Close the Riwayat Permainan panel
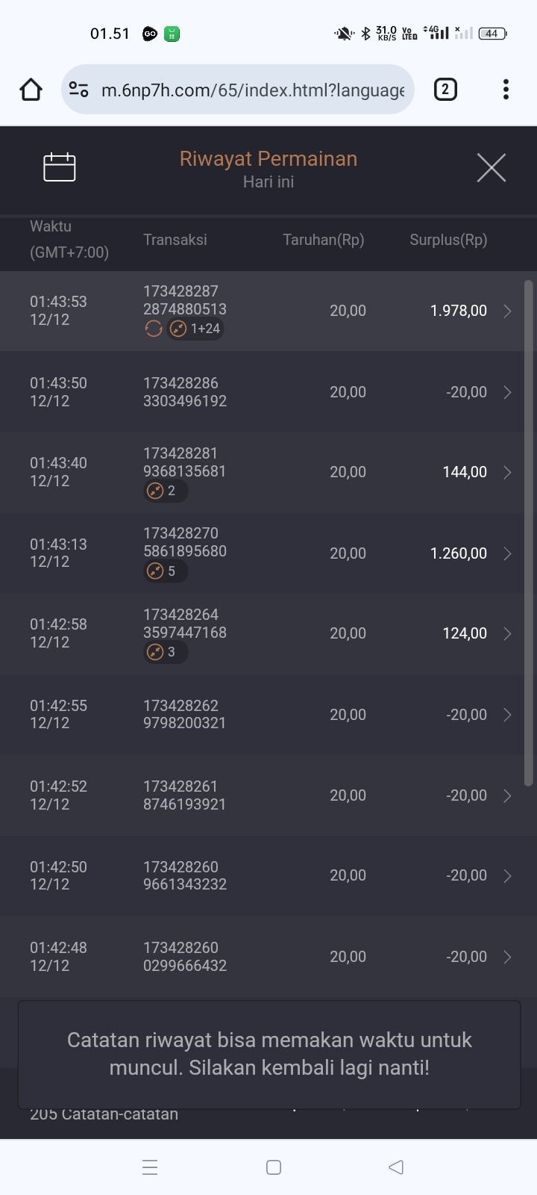The width and height of the screenshot is (537, 1195). click(491, 167)
